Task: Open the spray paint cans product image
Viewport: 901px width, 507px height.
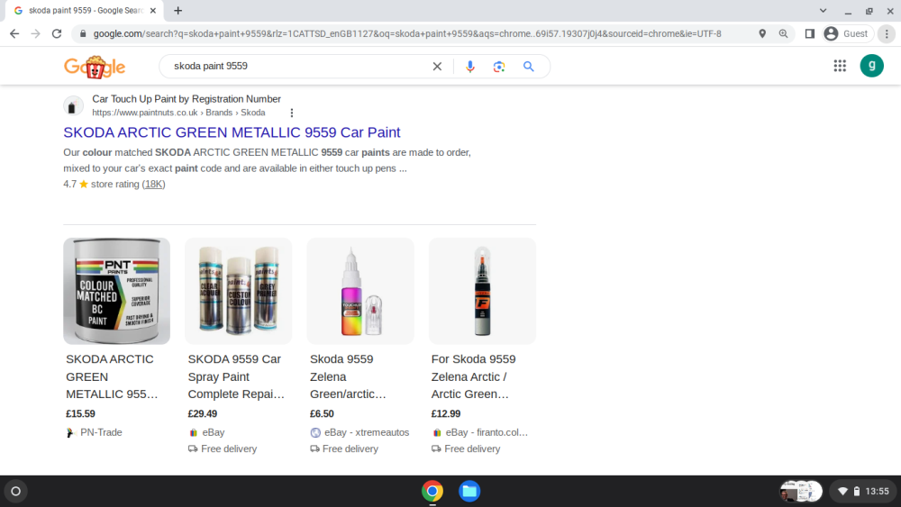Action: 239,291
